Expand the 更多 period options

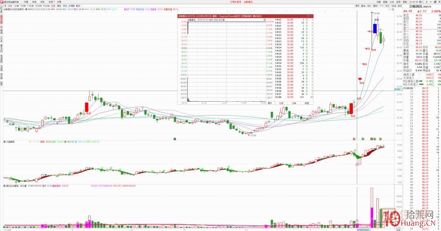point(78,6)
